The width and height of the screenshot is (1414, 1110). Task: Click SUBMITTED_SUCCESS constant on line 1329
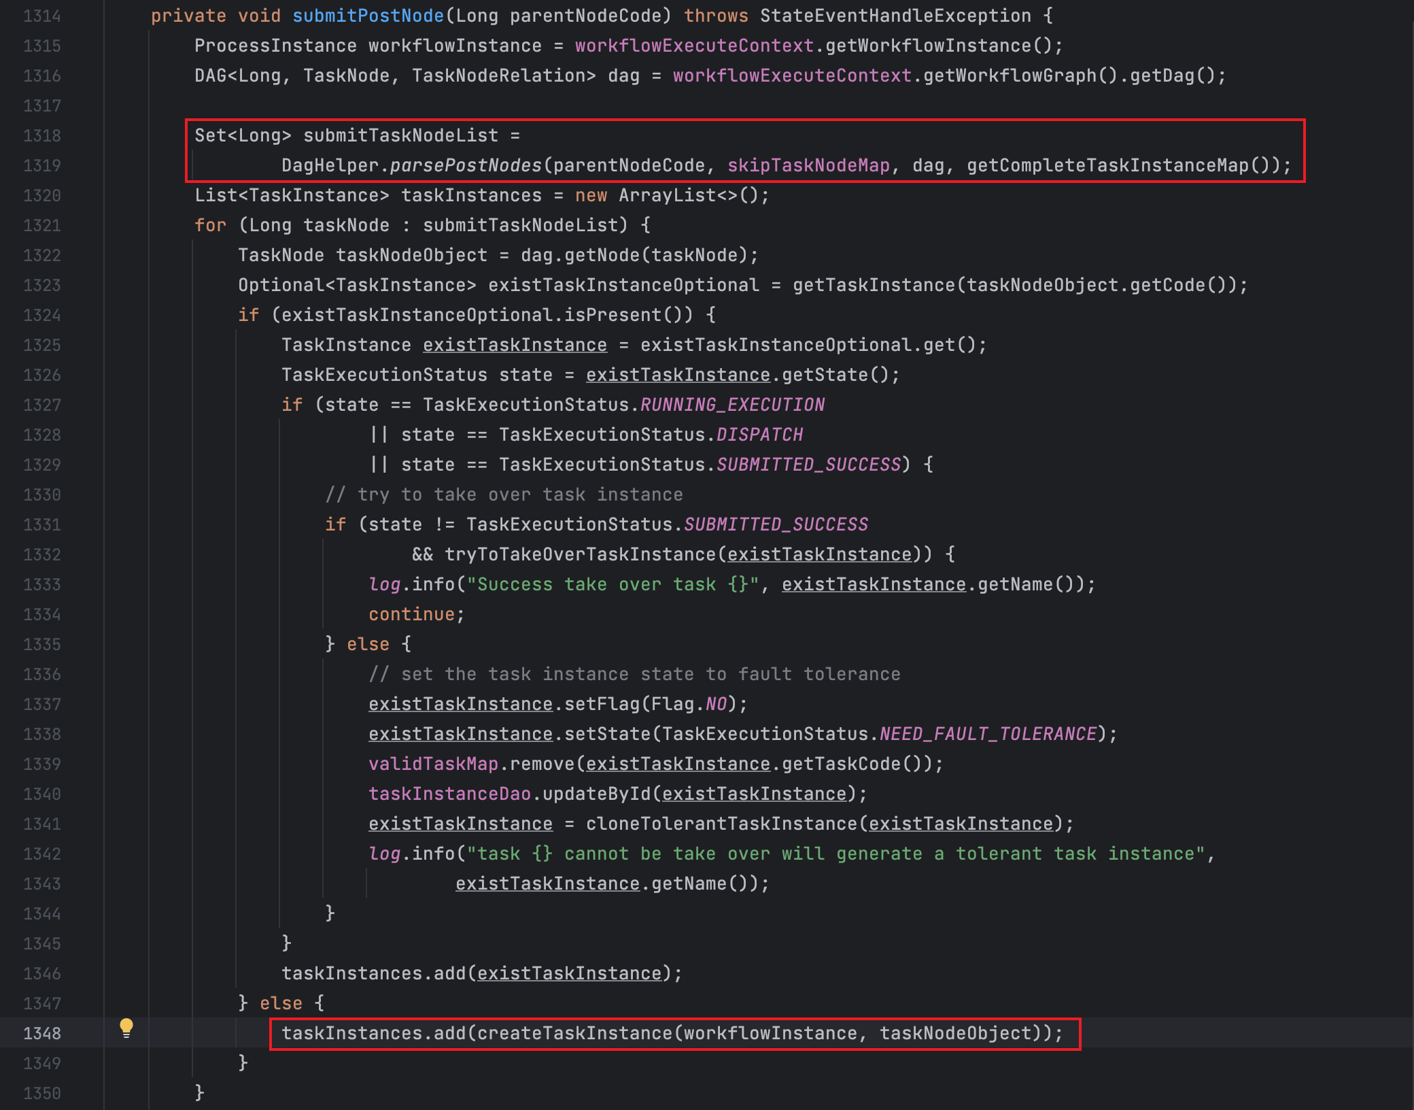(808, 465)
